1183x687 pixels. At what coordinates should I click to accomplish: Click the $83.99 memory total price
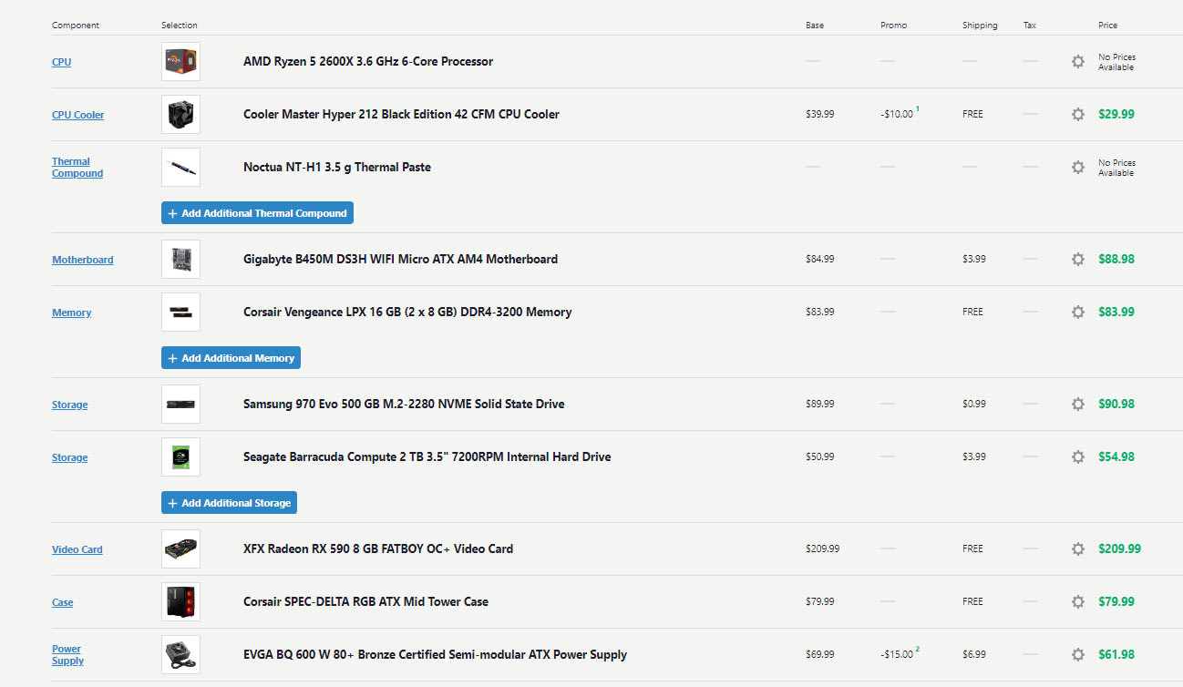[x=1116, y=313]
